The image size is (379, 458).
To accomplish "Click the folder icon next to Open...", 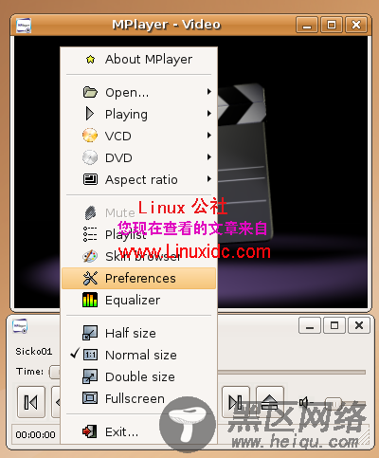I will (90, 92).
